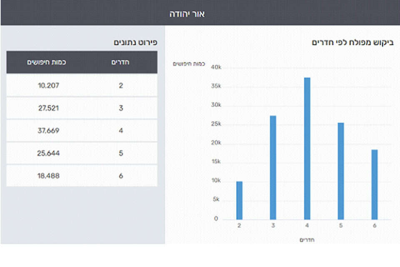
Task: Select the tallest bar, for 4 rooms
Action: click(x=307, y=148)
